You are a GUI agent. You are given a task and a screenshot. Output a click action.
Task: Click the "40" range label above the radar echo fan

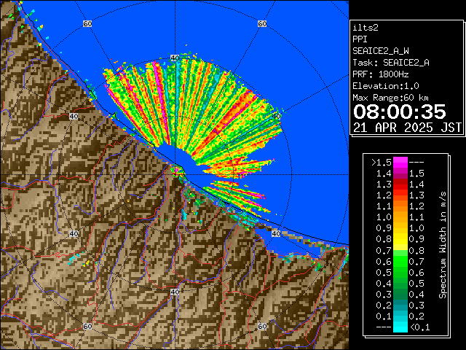click(175, 58)
